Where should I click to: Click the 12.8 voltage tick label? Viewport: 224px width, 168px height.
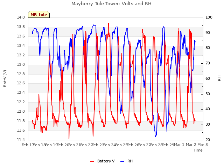(21, 74)
